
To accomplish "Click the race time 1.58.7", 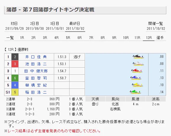I will (x=62, y=78).
